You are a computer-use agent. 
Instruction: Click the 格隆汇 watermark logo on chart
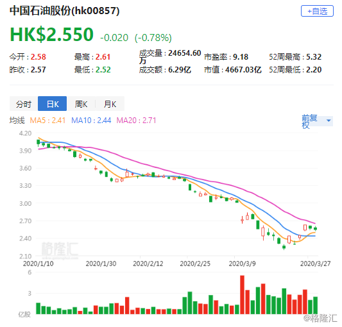(60, 249)
